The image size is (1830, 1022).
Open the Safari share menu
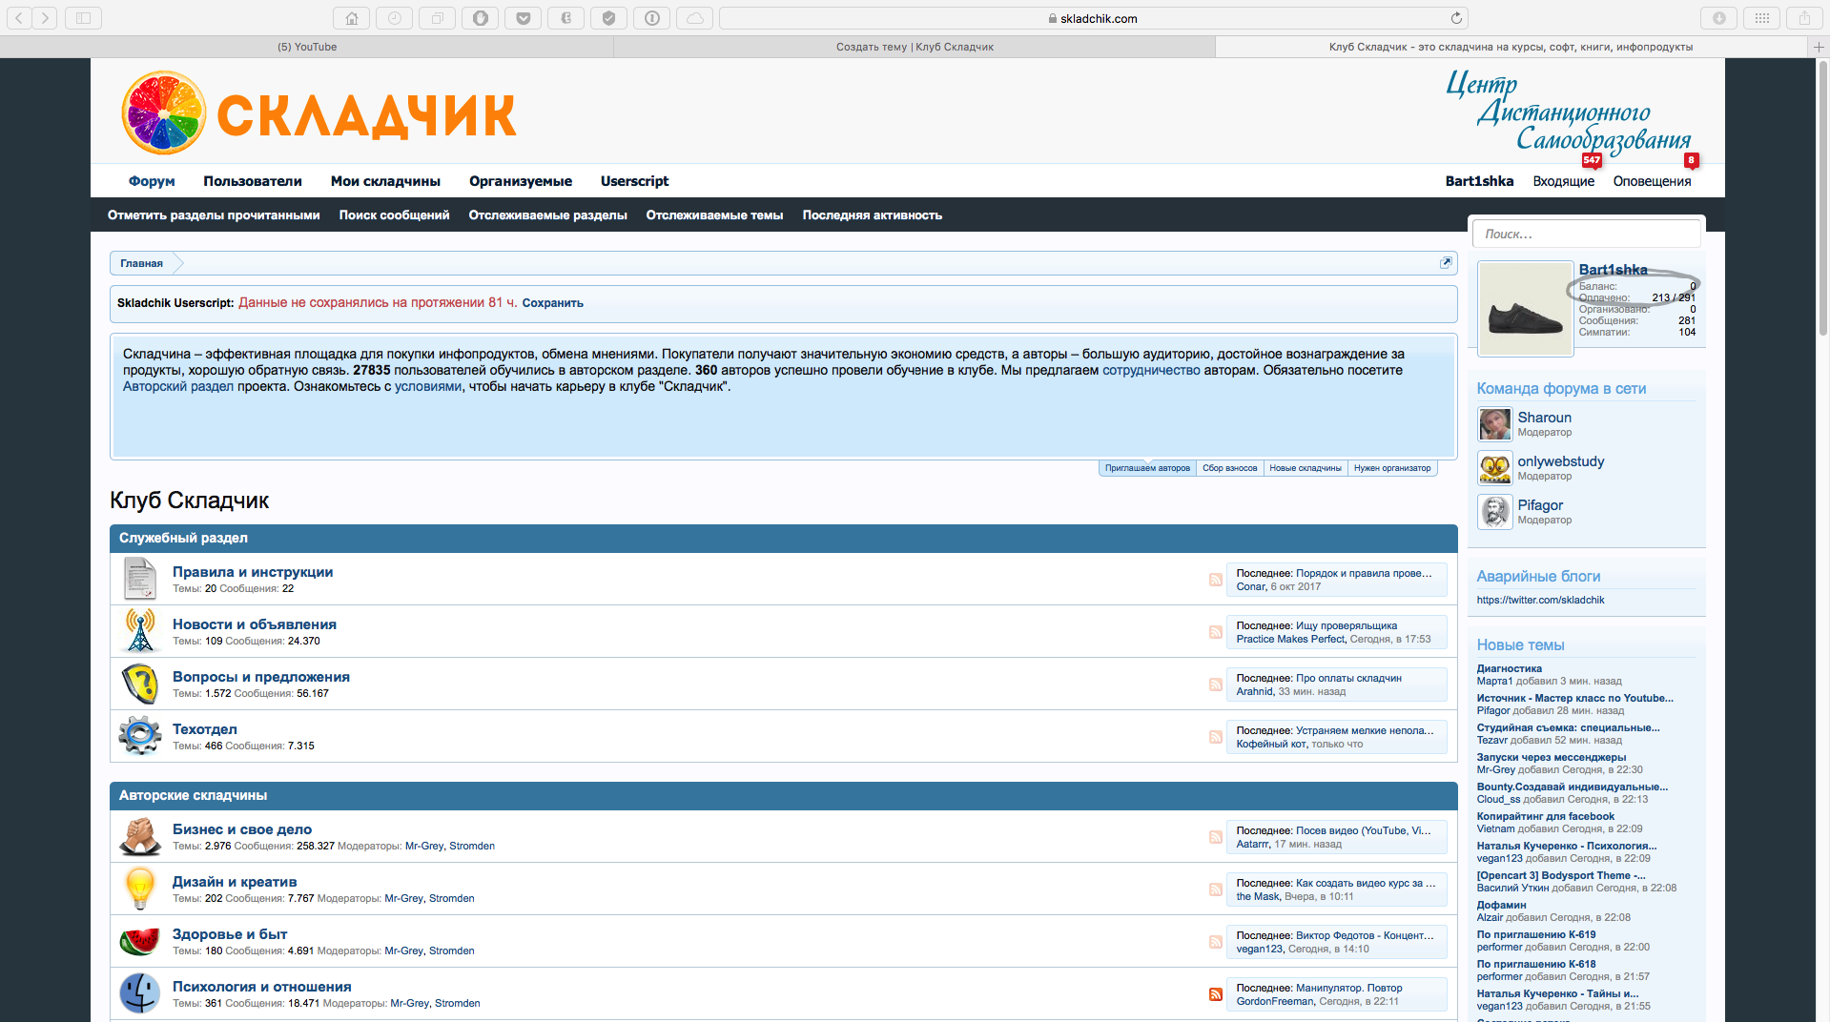click(x=1804, y=18)
